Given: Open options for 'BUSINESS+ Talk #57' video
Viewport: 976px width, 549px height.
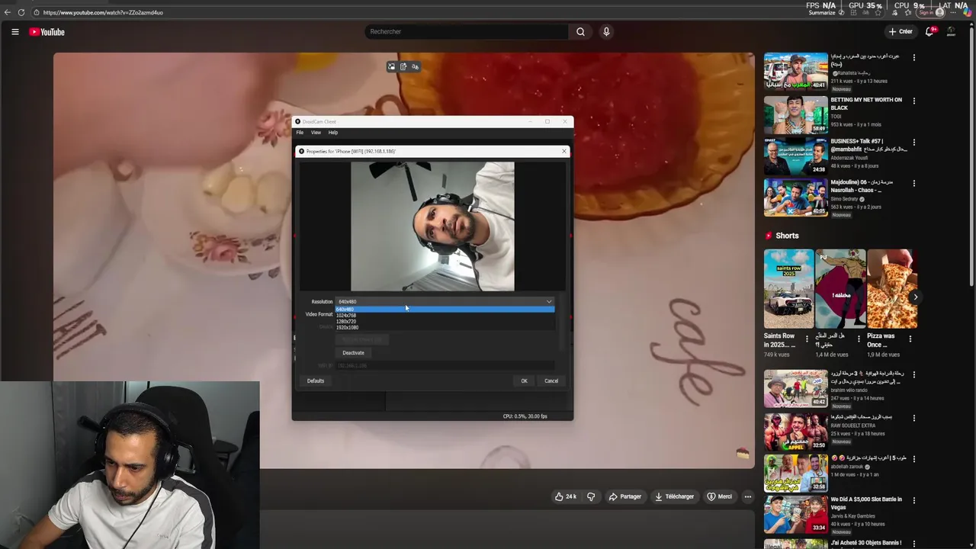Looking at the screenshot, I should point(913,142).
